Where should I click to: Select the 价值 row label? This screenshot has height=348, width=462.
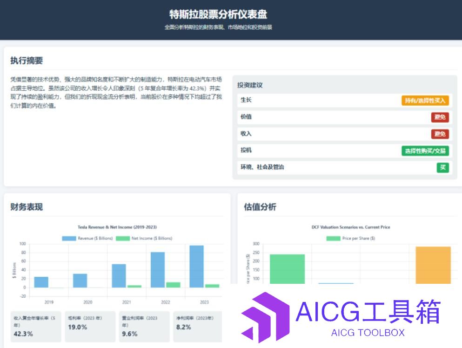click(x=246, y=117)
